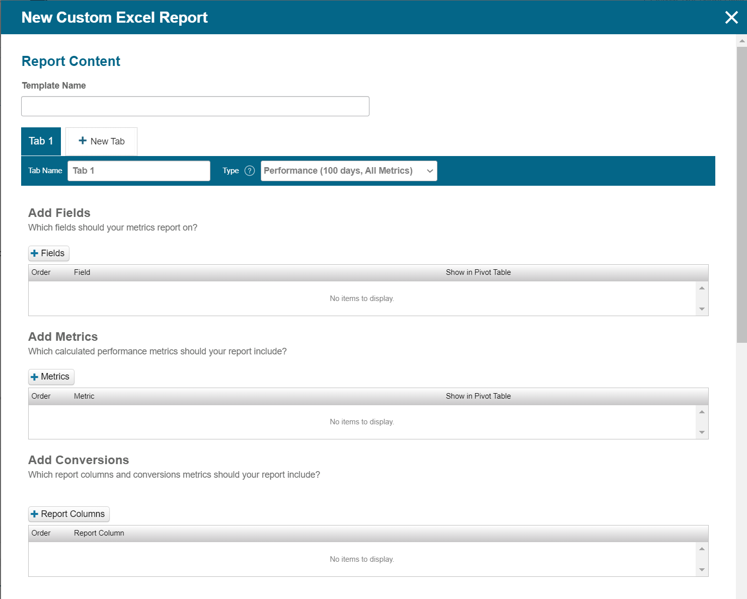Click the Report Columns grid scroll up arrow
The width and height of the screenshot is (747, 599).
(702, 549)
